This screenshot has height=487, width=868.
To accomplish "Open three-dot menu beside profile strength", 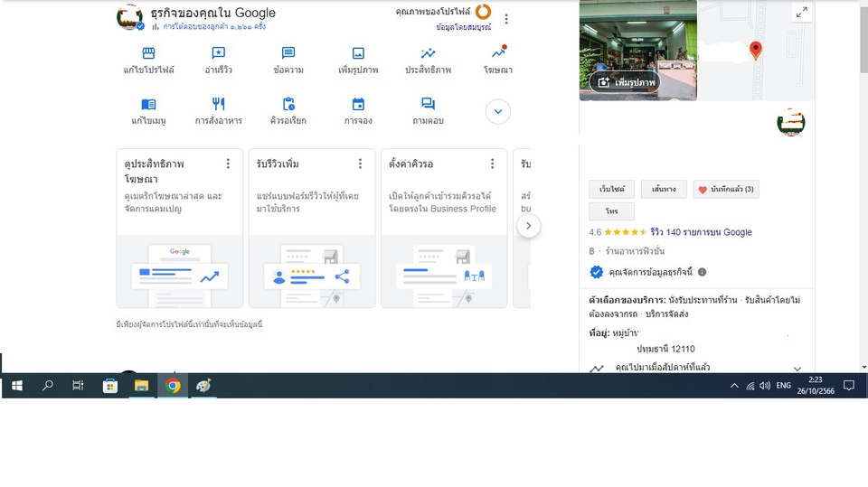I will tap(506, 19).
